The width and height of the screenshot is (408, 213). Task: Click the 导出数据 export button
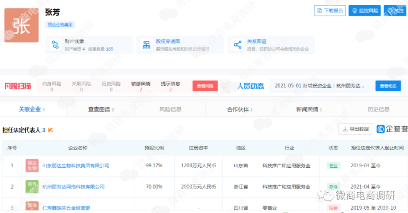point(356,129)
